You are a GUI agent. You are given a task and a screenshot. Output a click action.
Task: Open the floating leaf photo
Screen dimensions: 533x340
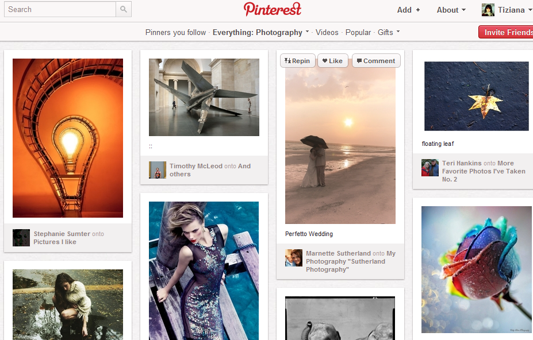[x=477, y=96]
